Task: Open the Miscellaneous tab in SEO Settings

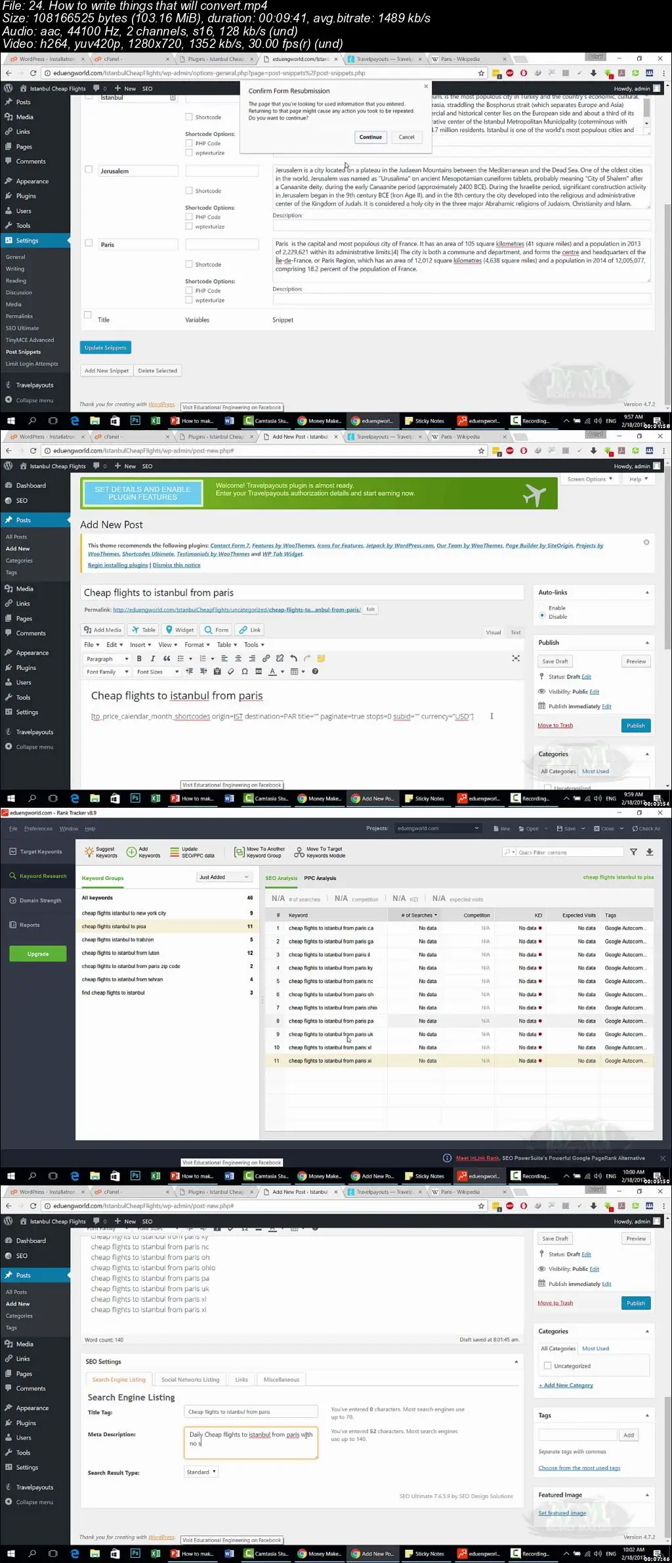Action: [x=282, y=1380]
